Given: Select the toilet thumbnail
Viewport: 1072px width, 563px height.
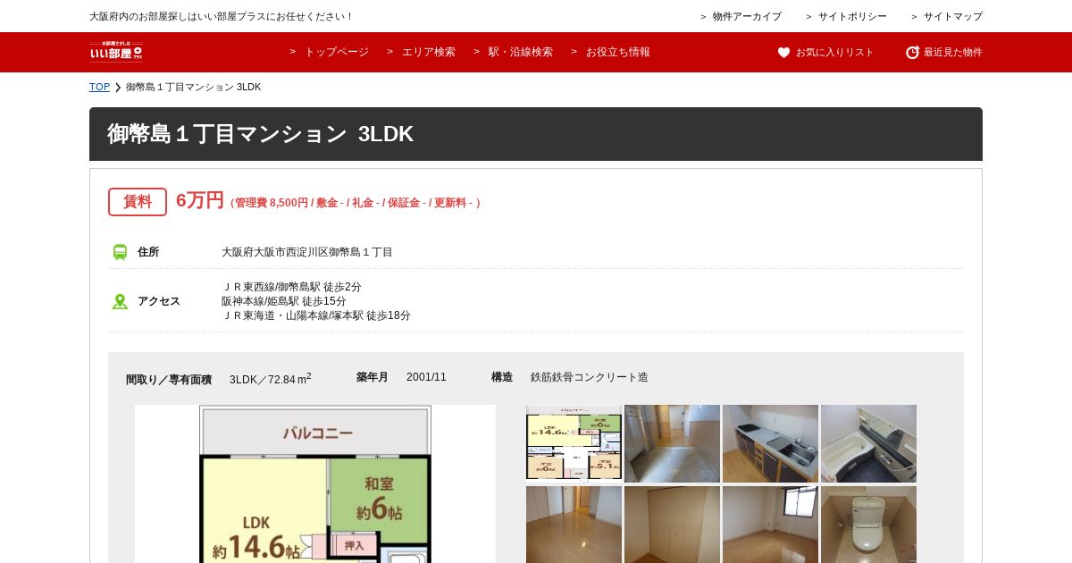Looking at the screenshot, I should tap(868, 525).
